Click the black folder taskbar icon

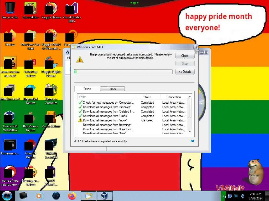[23, 196]
